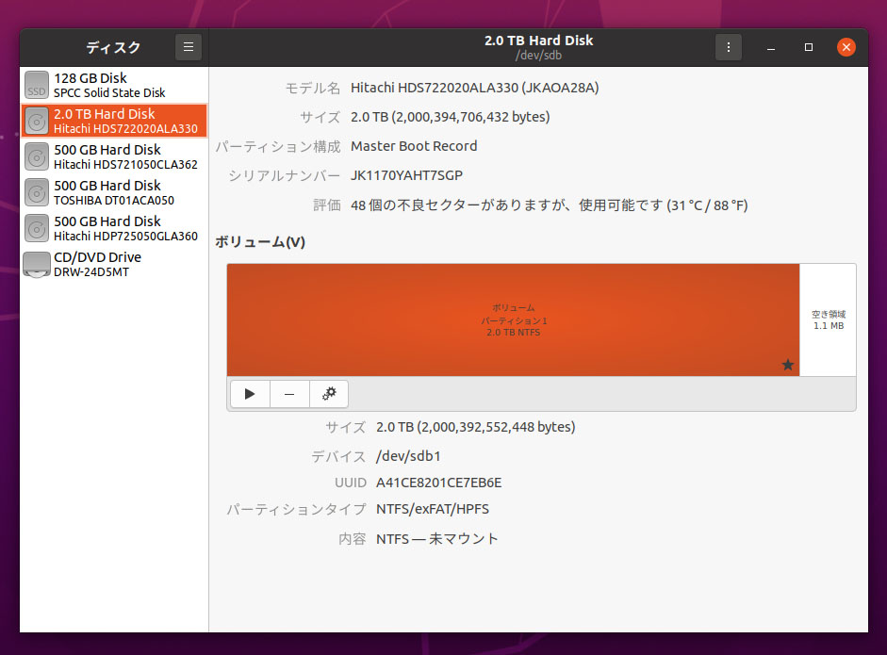Select the 500 GB TOSHIBA DT01ACA050 disk
Image resolution: width=887 pixels, height=655 pixels.
point(114,192)
